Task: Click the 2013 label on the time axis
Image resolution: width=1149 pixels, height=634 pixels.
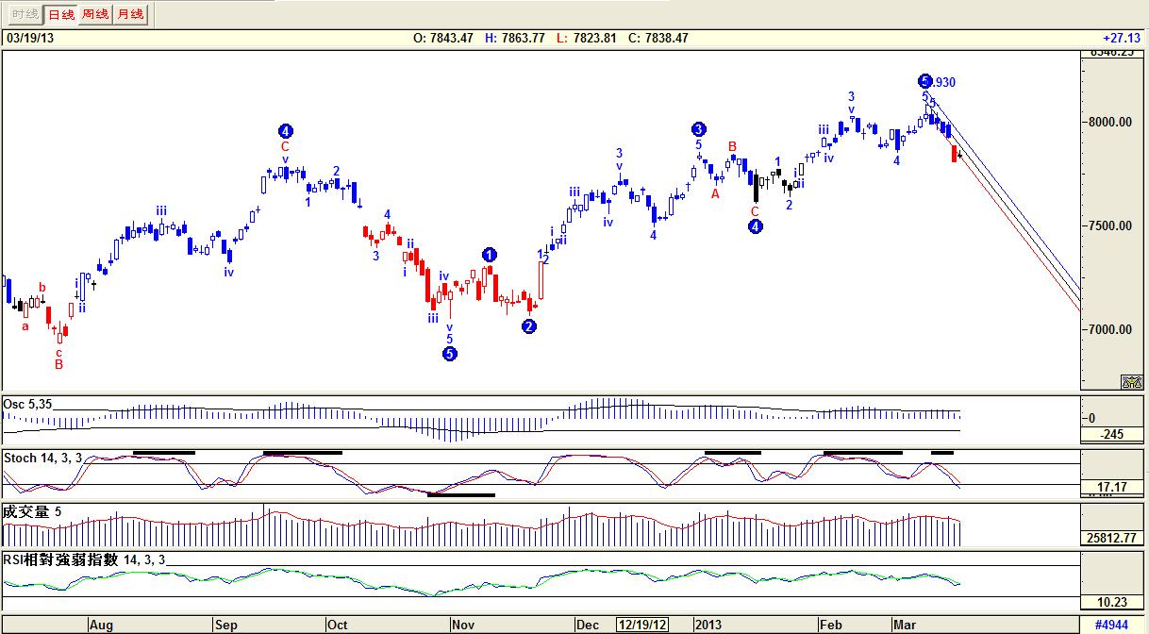Action: click(x=708, y=625)
